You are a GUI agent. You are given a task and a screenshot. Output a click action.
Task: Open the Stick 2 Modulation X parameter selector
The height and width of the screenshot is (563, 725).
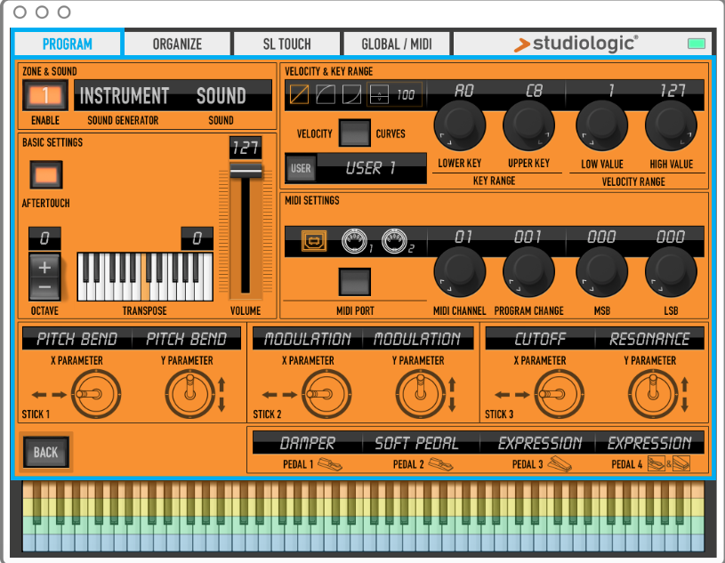pos(307,339)
